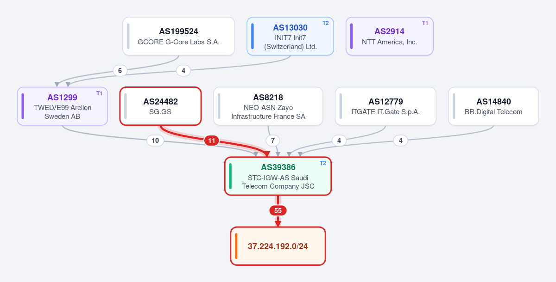Select the AS13030 Init7 node

pyautogui.click(x=290, y=36)
